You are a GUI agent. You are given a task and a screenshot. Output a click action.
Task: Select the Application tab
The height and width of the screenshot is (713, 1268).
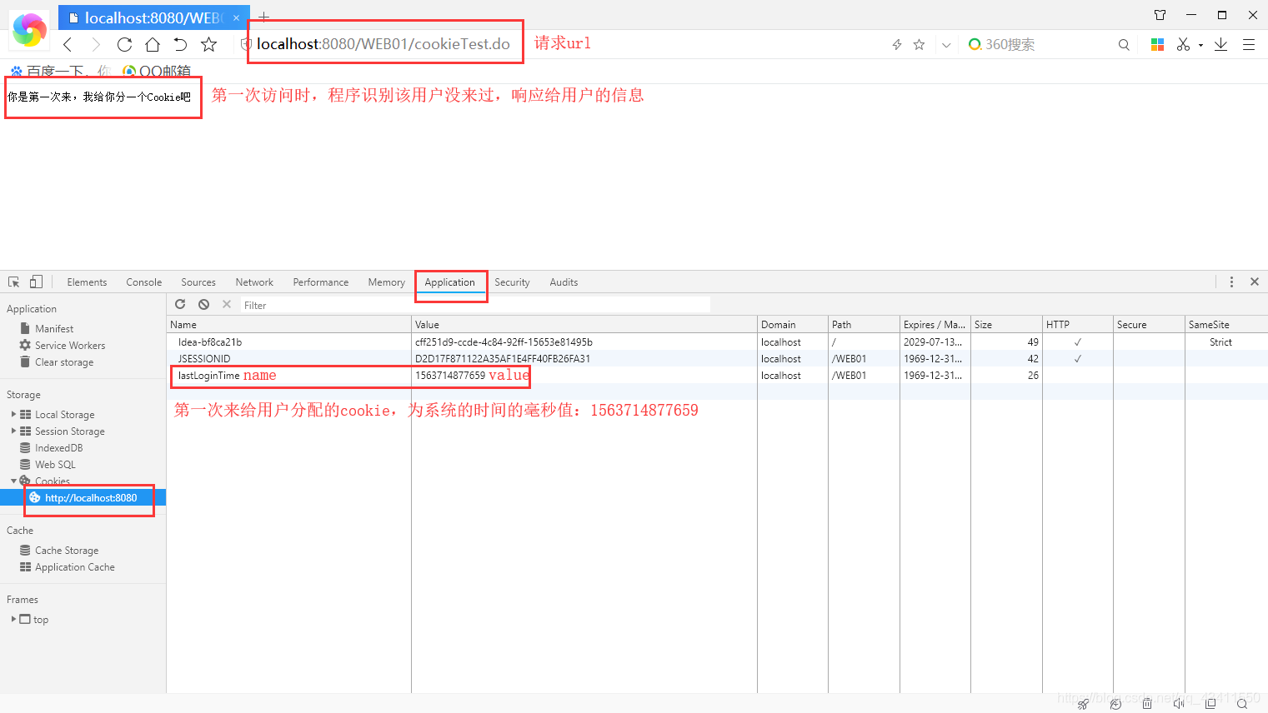click(450, 282)
